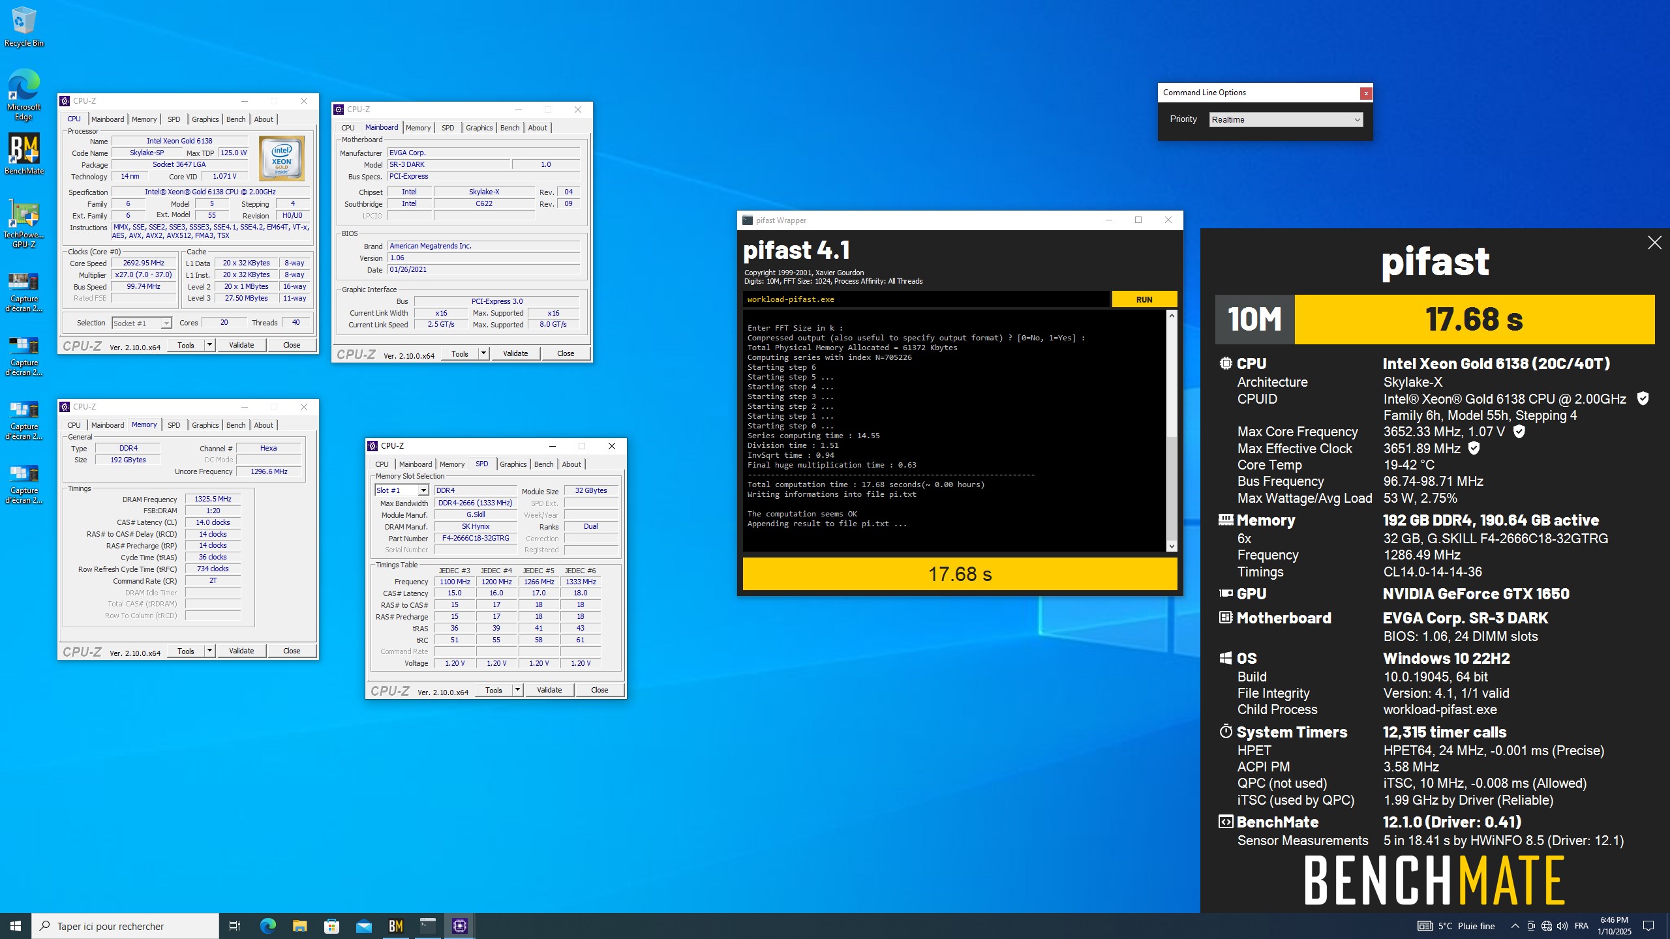This screenshot has width=1670, height=939.
Task: Click the pifast console scrollbar up arrow
Action: (1172, 316)
